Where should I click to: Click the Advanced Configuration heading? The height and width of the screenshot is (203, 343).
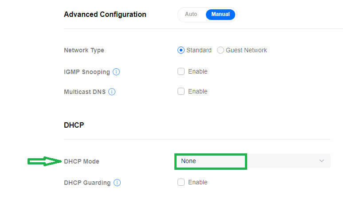(x=105, y=14)
